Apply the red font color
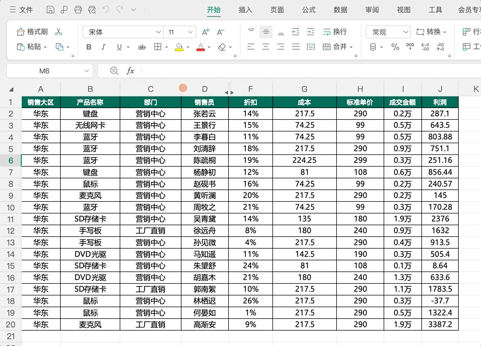Image resolution: width=481 pixels, height=346 pixels. click(201, 47)
